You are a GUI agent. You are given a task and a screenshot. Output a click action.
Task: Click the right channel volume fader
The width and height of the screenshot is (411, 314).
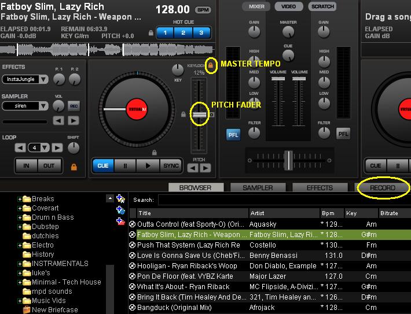[299, 79]
